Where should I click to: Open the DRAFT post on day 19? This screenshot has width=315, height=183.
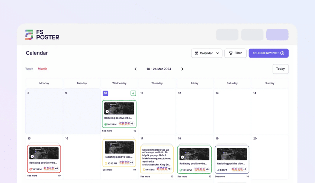click(232, 160)
